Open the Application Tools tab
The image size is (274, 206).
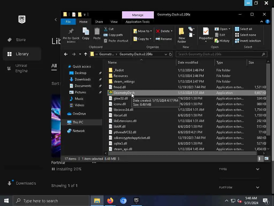point(138,22)
